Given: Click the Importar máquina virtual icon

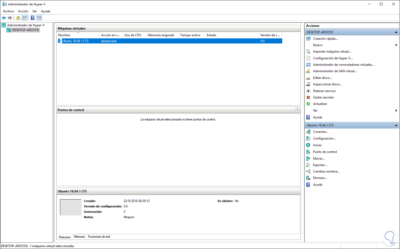Looking at the screenshot, I should click(308, 52).
